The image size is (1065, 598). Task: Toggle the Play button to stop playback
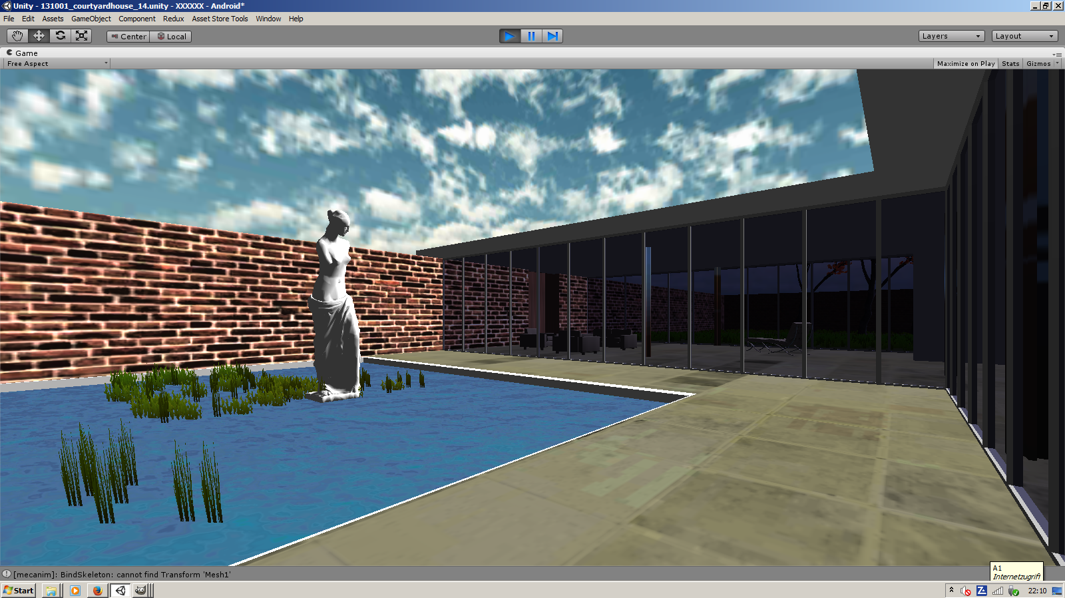[510, 36]
